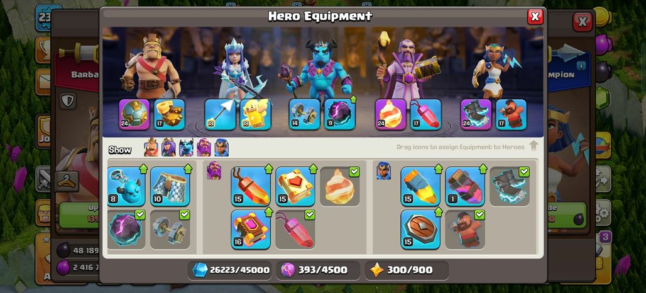Select the level 15 Healing Tome equipment
Image resolution: width=646 pixels, height=293 pixels.
pos(295,186)
